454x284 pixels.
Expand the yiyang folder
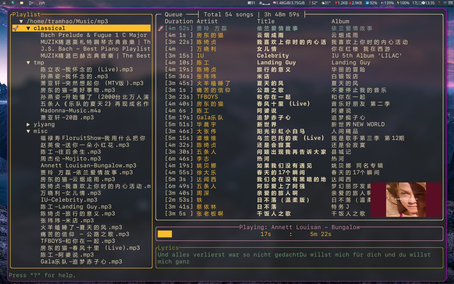tap(28, 125)
